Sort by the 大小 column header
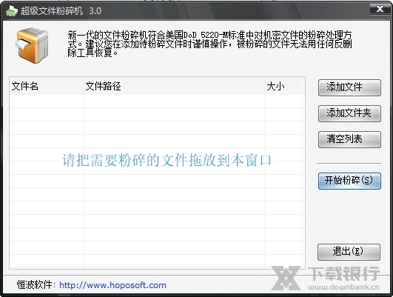Image resolution: width=393 pixels, height=297 pixels. click(x=283, y=87)
